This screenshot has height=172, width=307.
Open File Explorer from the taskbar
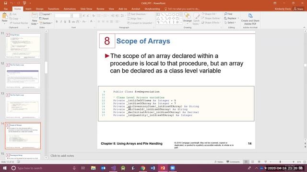[x=94, y=168]
